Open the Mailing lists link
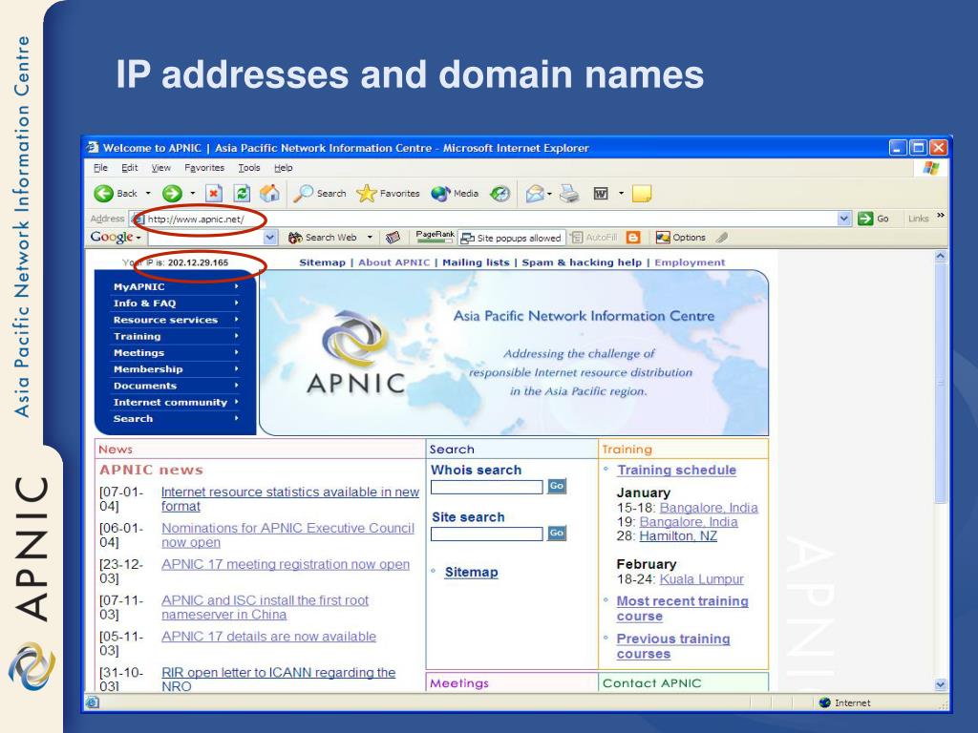The image size is (978, 733). click(x=476, y=262)
